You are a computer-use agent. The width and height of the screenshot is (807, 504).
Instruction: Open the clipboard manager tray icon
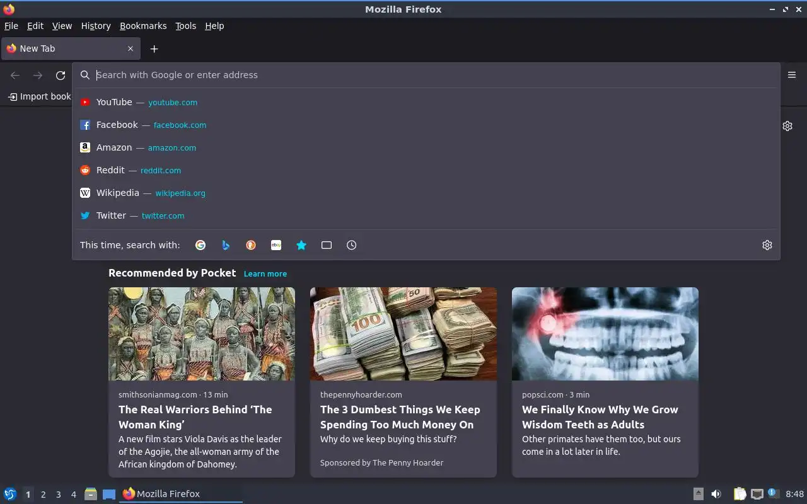point(740,494)
